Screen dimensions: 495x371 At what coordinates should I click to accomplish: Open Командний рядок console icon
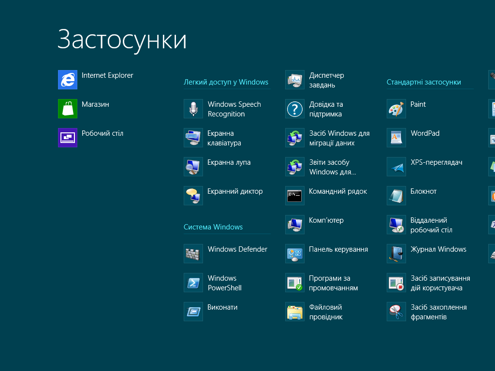(x=295, y=196)
